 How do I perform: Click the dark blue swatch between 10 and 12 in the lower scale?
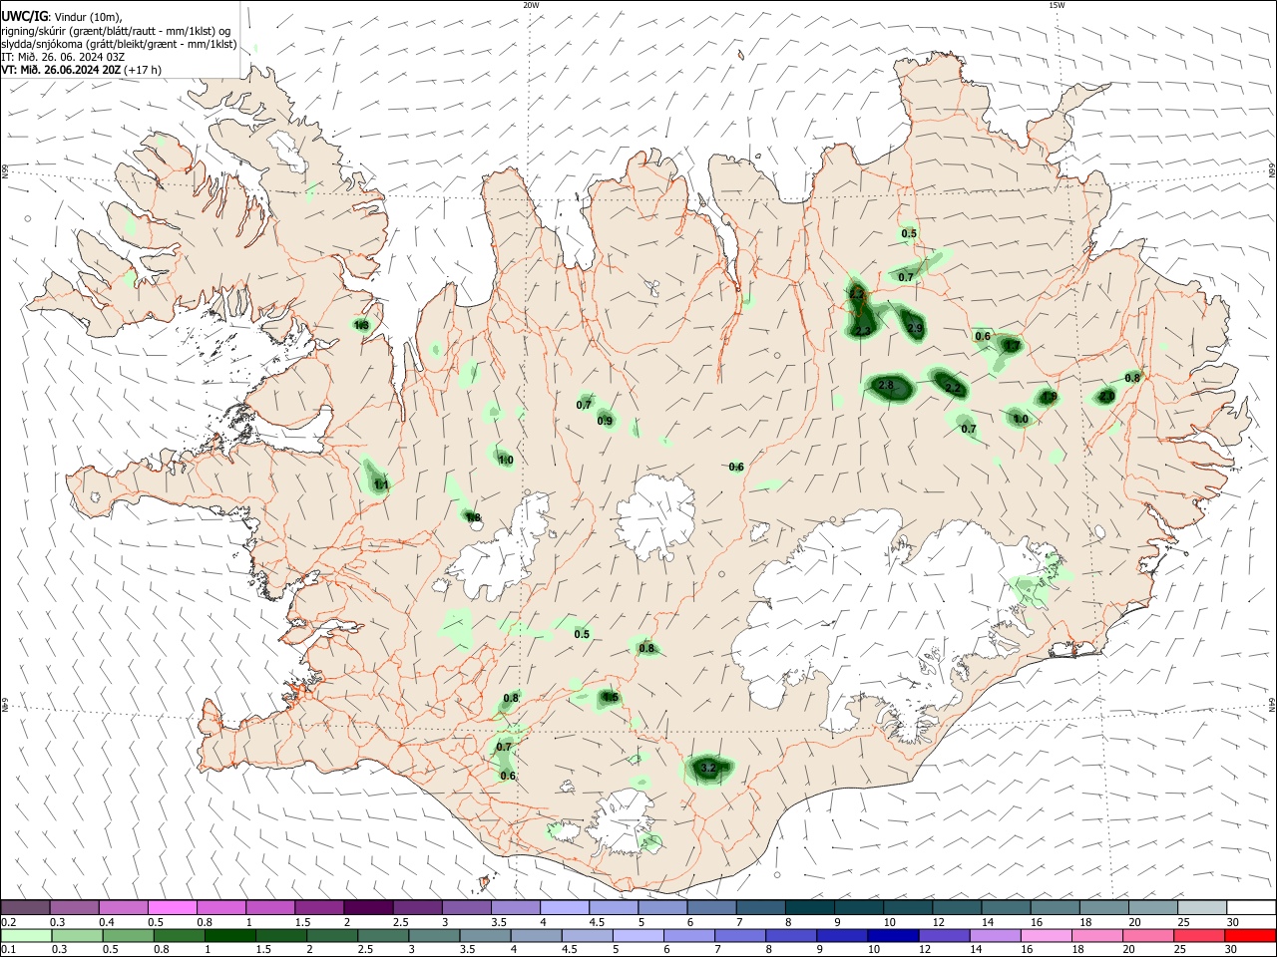pos(892,936)
